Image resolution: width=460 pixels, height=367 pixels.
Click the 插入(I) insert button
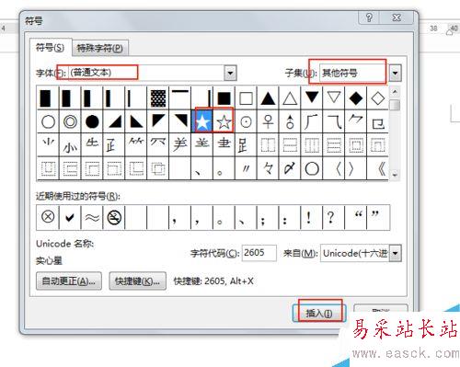319,313
